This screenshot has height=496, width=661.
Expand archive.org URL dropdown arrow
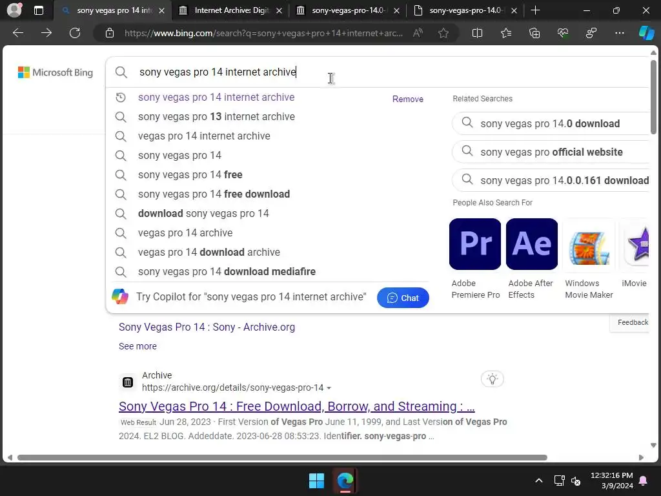329,388
